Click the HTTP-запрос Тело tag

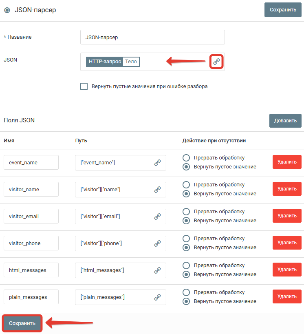[x=113, y=62]
